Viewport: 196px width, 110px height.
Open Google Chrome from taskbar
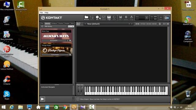coord(65,107)
